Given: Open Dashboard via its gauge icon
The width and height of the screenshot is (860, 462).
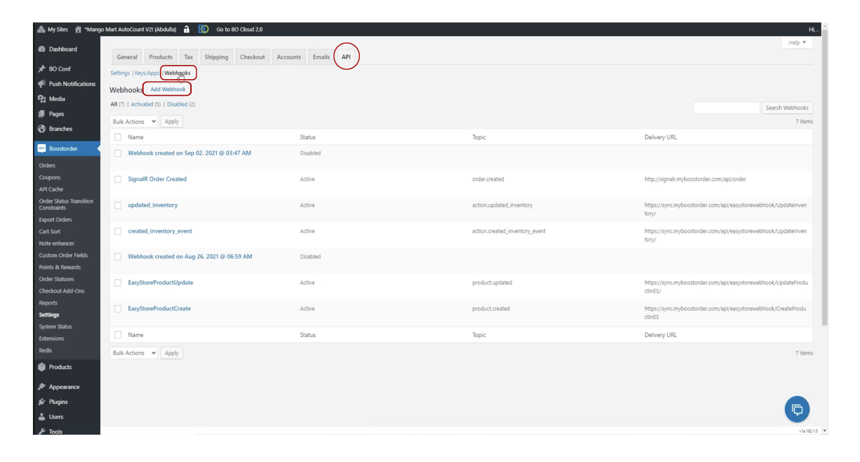Looking at the screenshot, I should click(42, 49).
